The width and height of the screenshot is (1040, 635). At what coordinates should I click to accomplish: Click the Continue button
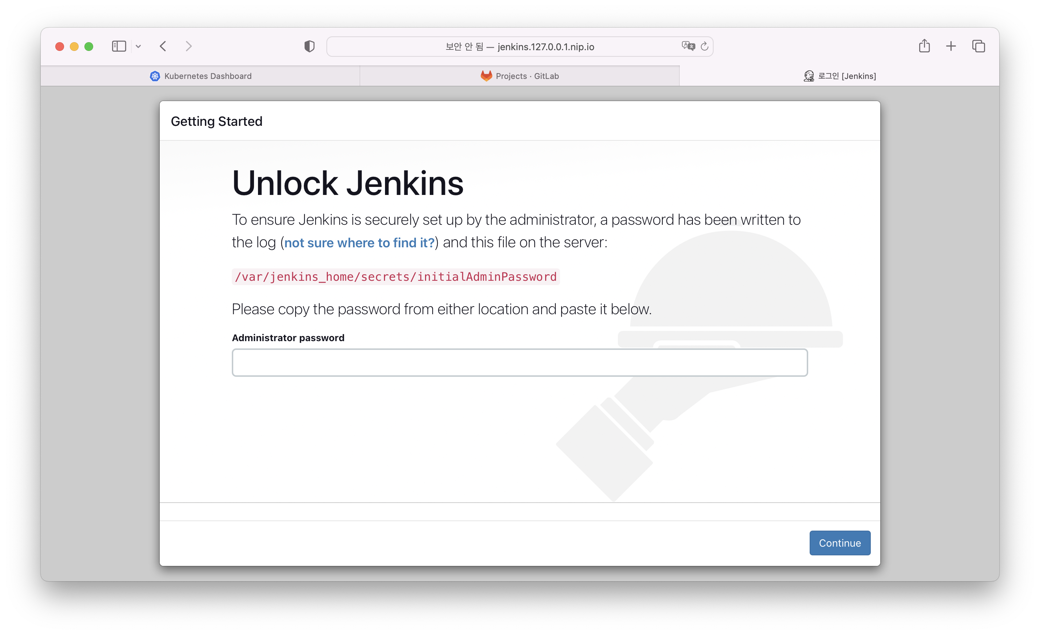click(x=839, y=543)
